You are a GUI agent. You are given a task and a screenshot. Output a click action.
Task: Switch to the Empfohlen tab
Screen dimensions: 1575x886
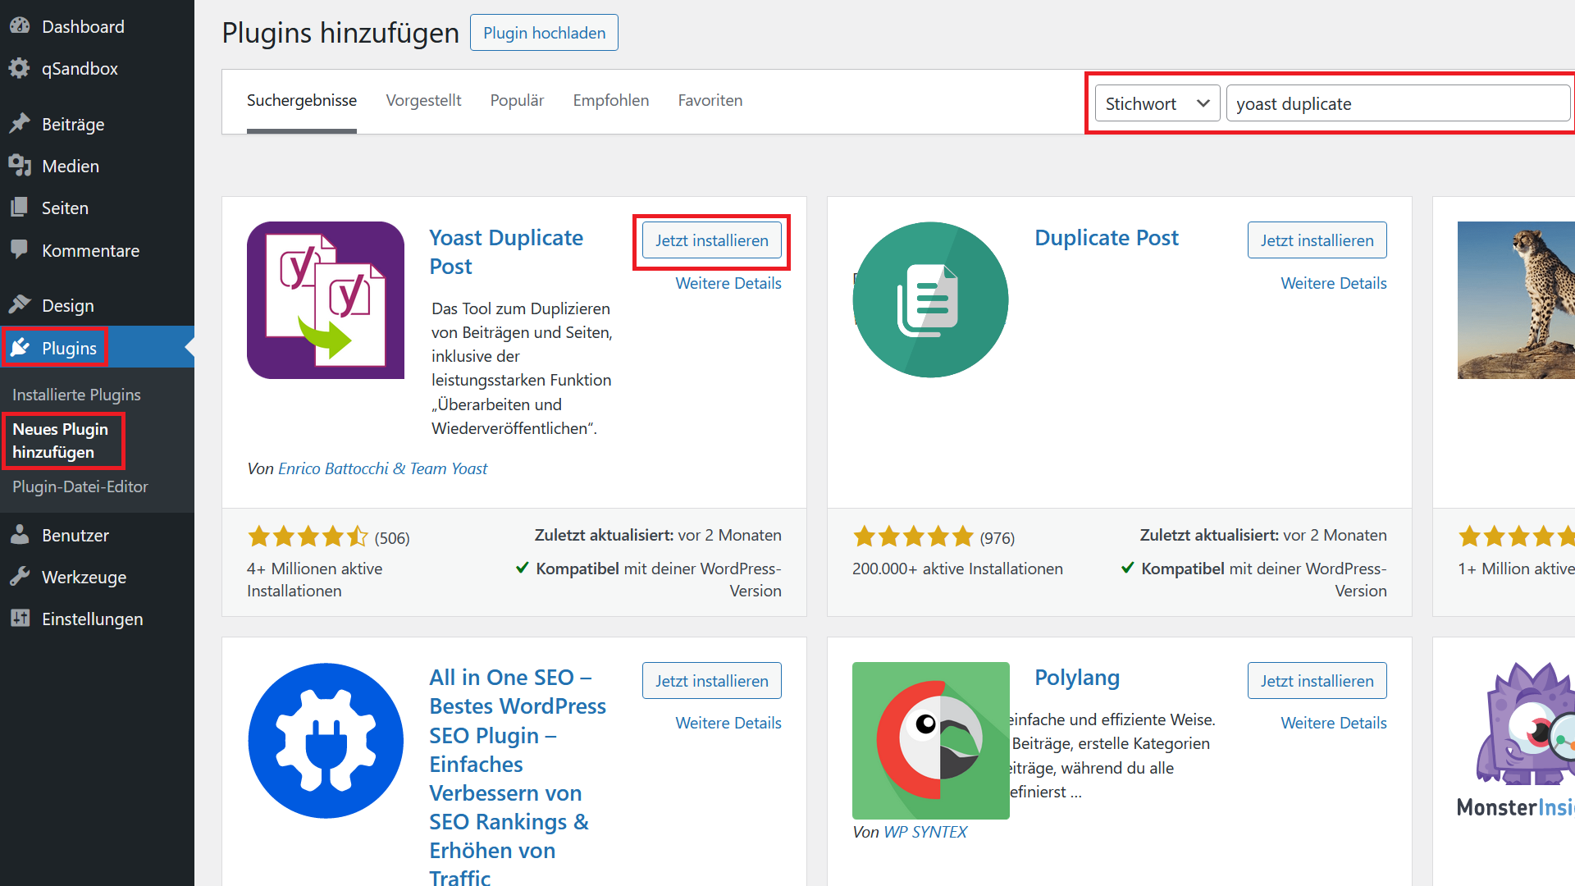point(611,100)
